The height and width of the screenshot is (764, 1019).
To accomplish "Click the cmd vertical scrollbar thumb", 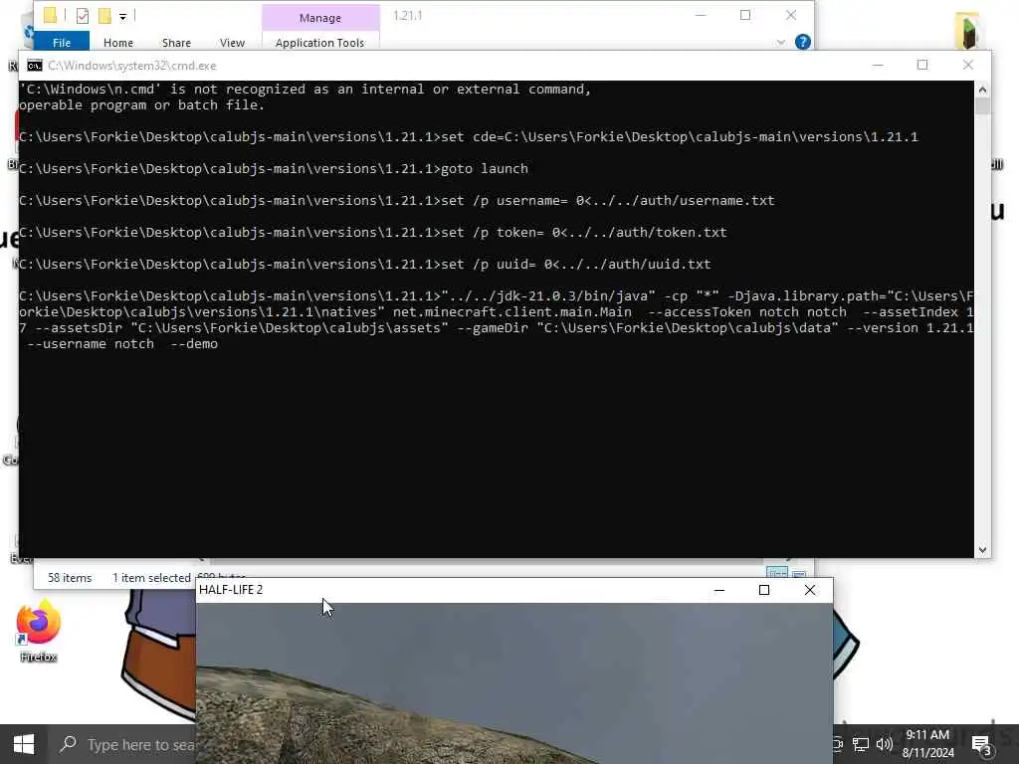I will [x=982, y=106].
